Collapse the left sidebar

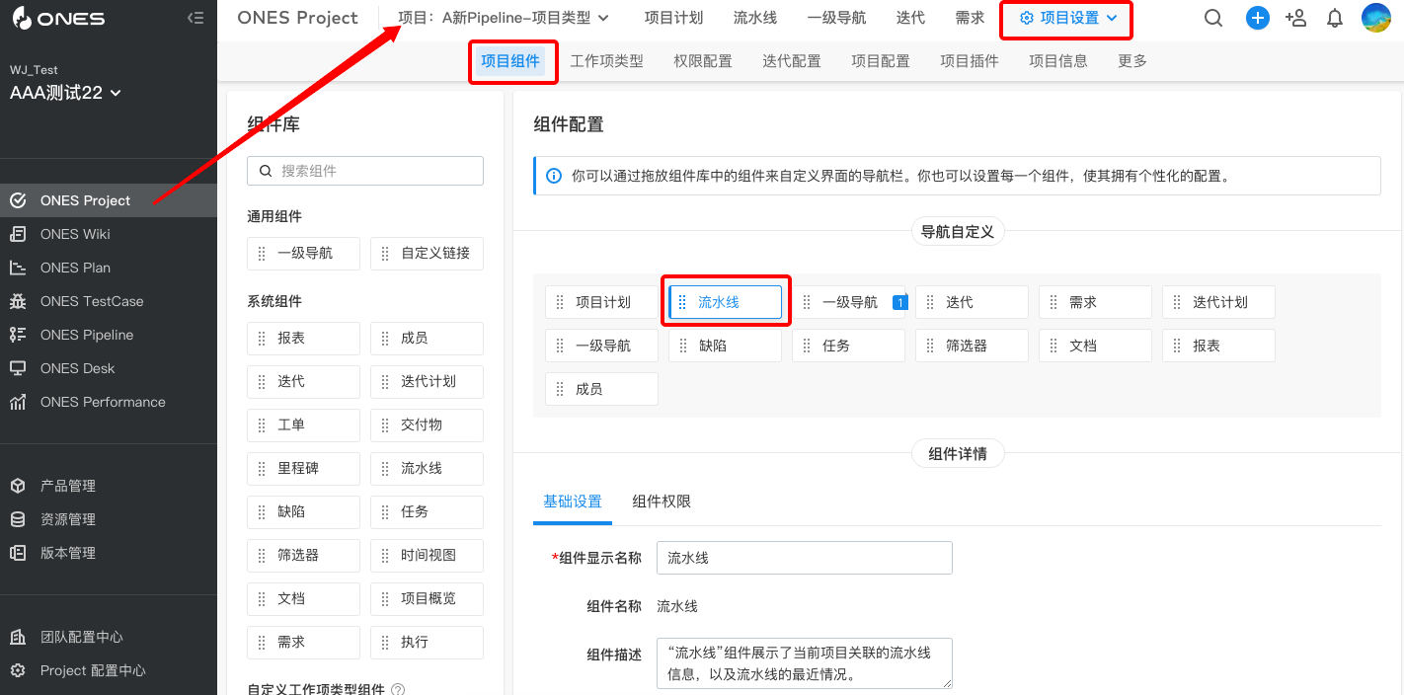195,18
